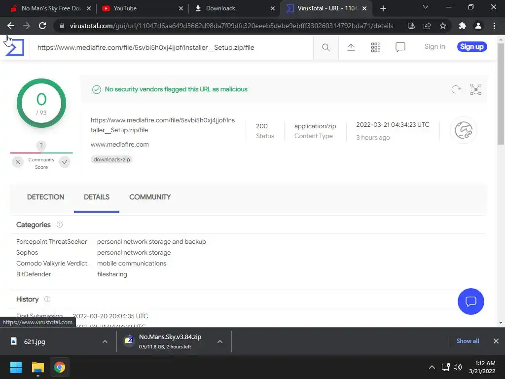
Task: Open the tab search dropdown arrow
Action: pyautogui.click(x=426, y=7)
